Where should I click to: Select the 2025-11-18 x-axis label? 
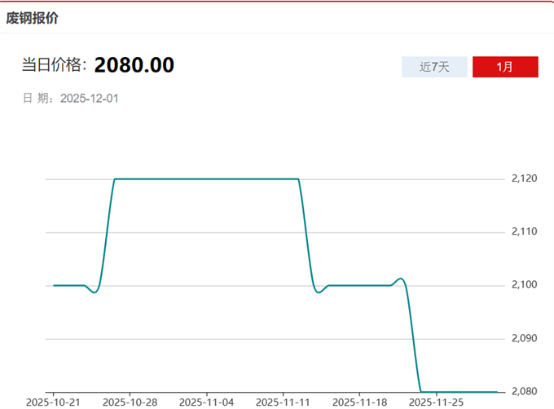359,402
